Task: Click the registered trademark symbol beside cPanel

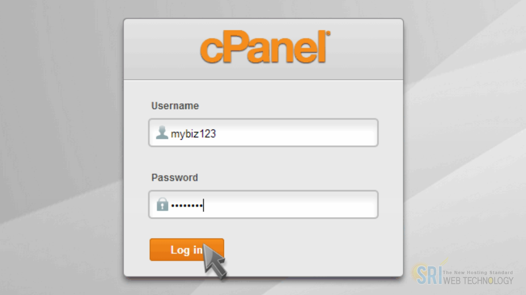Action: pyautogui.click(x=328, y=34)
